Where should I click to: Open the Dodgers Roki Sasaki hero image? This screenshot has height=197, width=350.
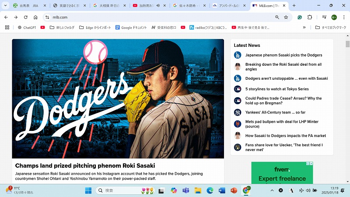pos(118,99)
